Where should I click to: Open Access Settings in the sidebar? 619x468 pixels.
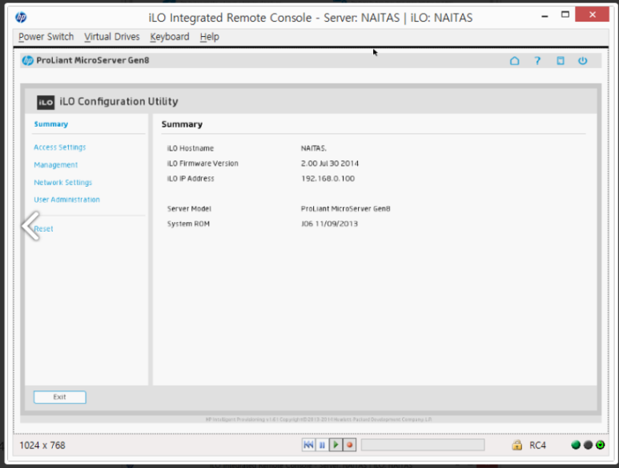click(60, 147)
